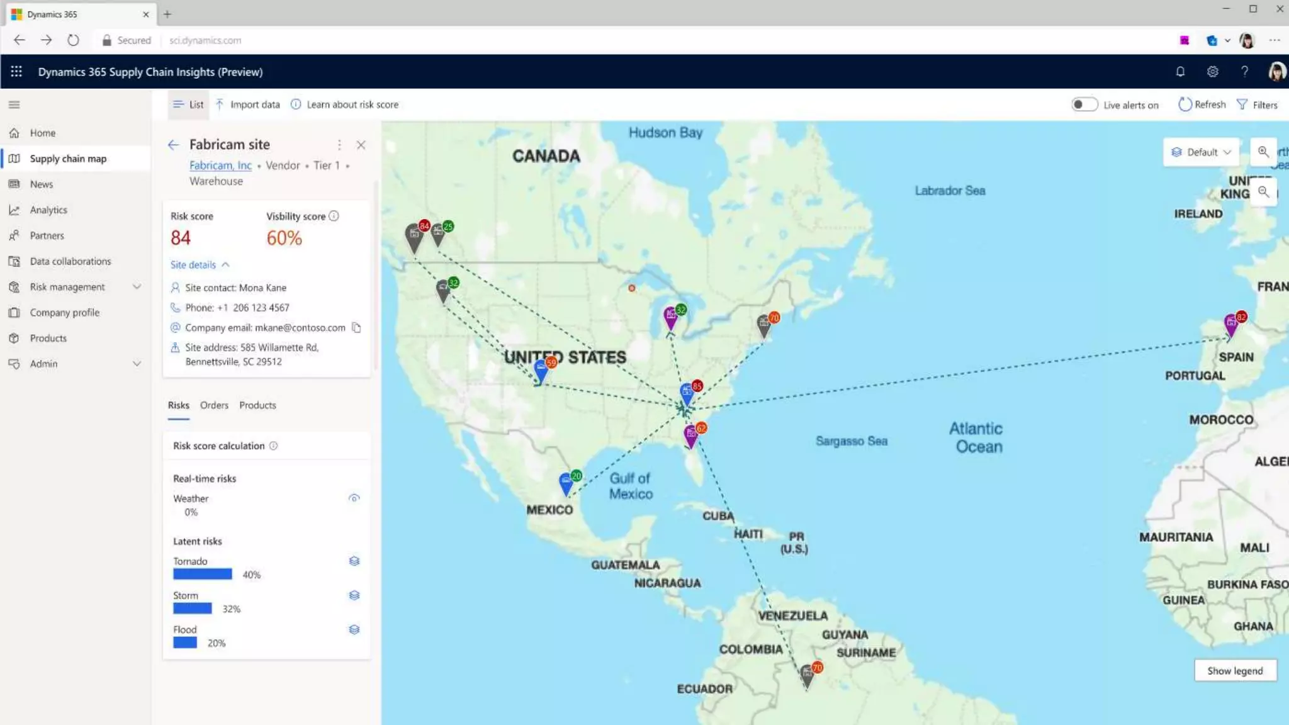This screenshot has width=1289, height=725.
Task: Open the Fabricam, Inc link
Action: [220, 166]
